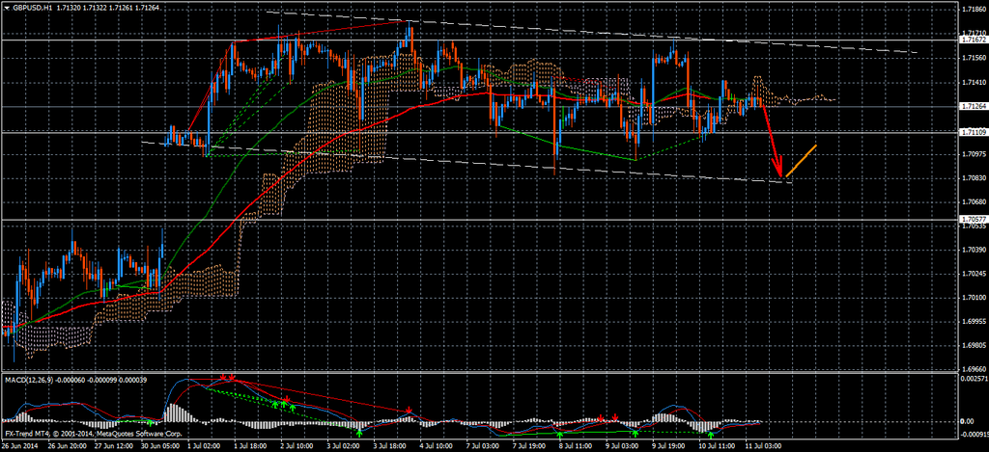Click the 0.002571 MACD scale value

click(974, 378)
